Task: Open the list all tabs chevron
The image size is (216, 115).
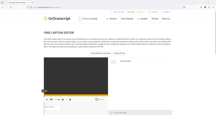Action: click(x=194, y=3)
